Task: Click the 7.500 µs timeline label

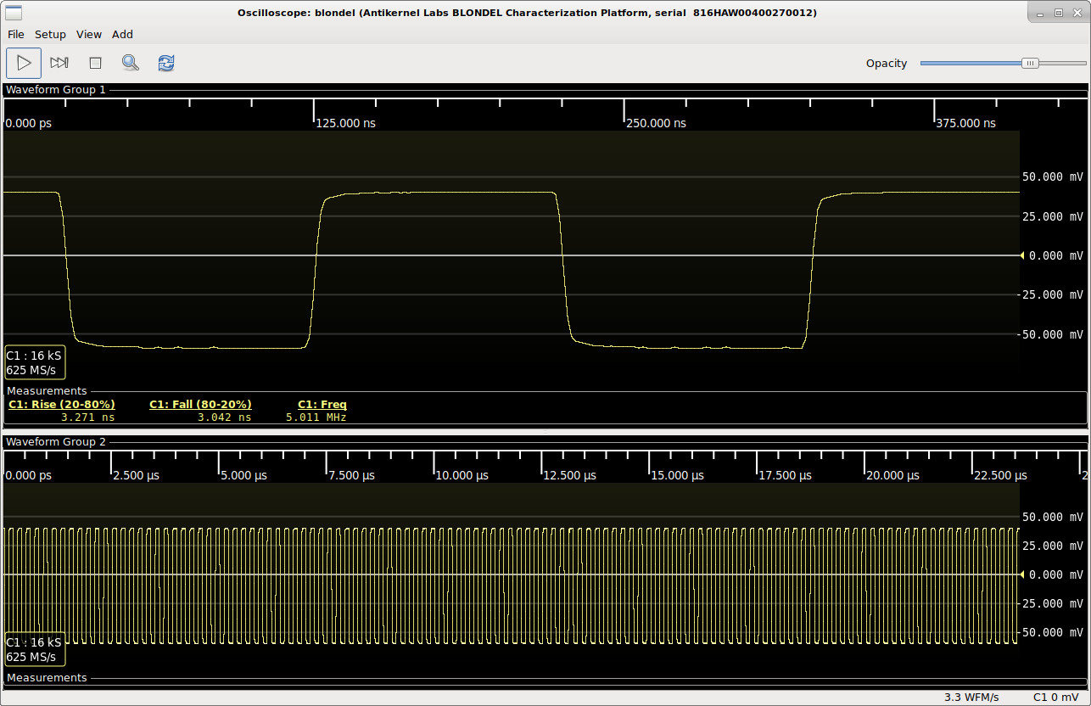Action: click(352, 475)
